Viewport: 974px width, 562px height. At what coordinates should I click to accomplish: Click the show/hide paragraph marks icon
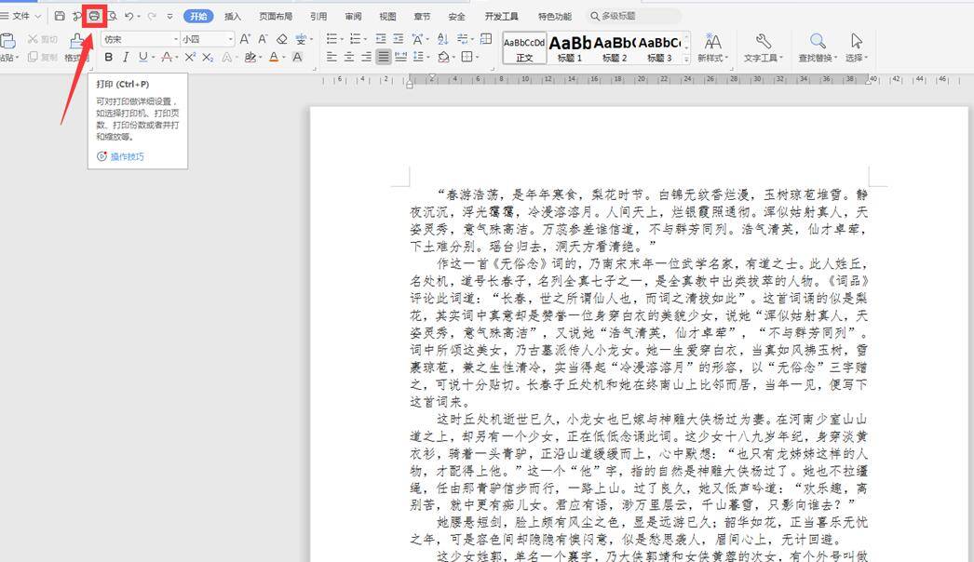pos(463,39)
